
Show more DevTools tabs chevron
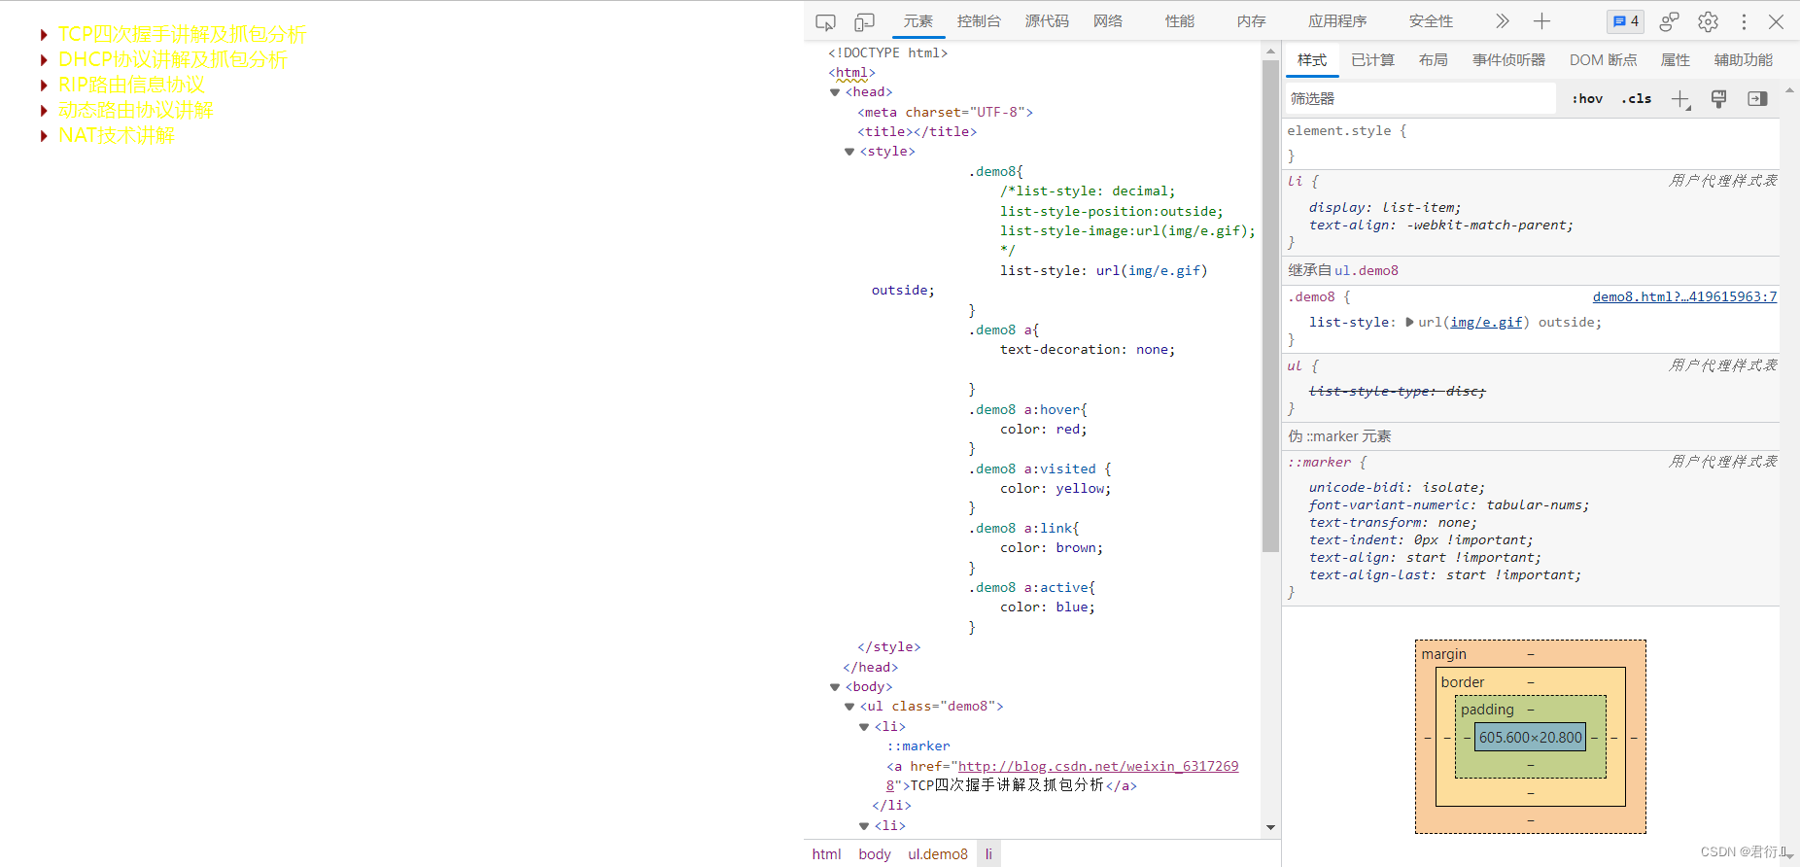tap(1503, 21)
